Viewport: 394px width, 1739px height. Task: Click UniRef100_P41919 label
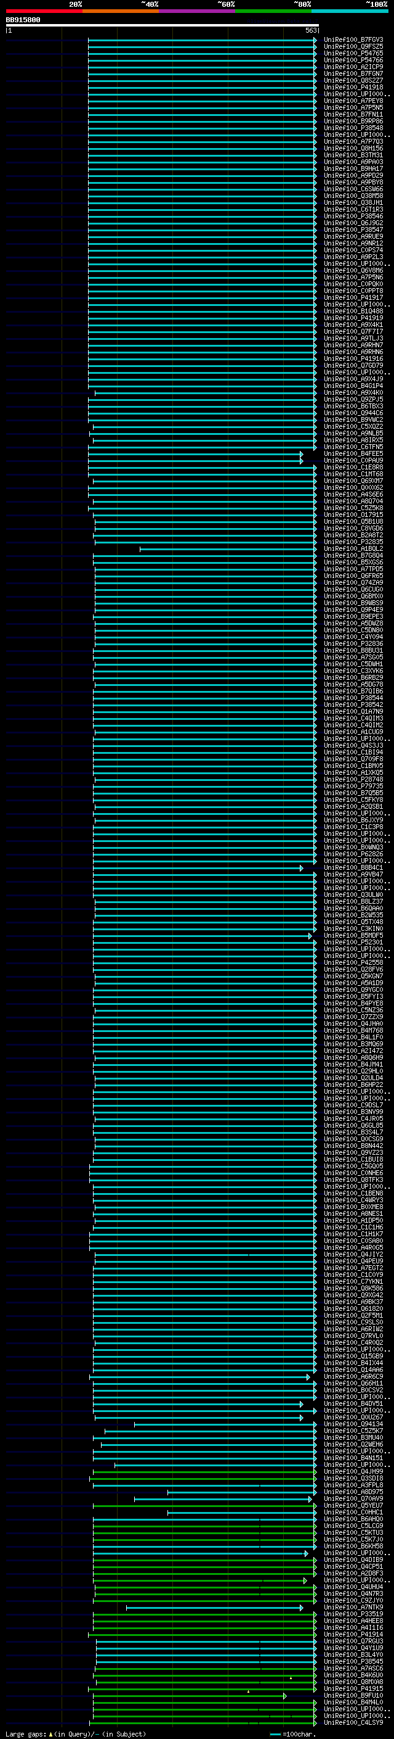pyautogui.click(x=353, y=318)
